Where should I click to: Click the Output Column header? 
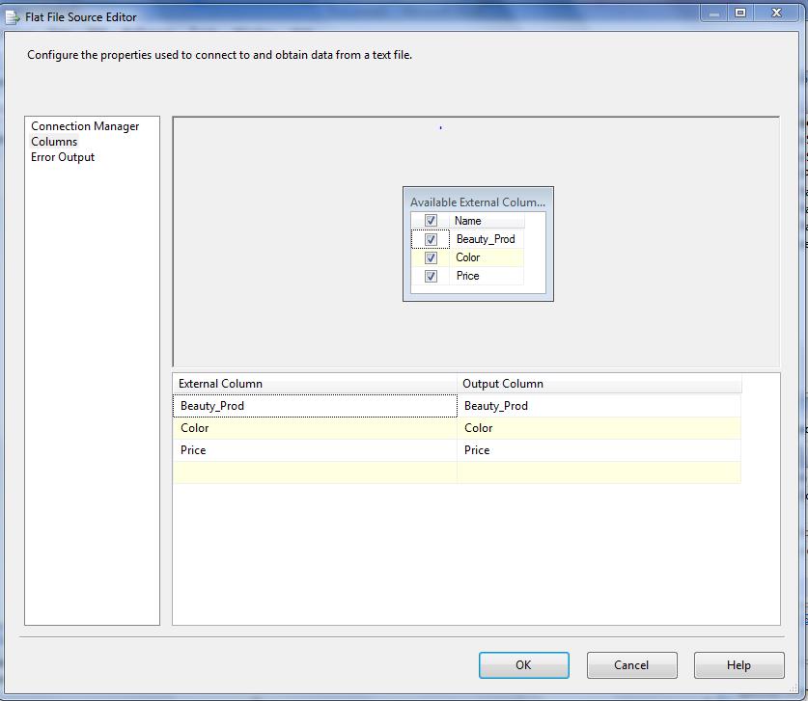tap(599, 384)
